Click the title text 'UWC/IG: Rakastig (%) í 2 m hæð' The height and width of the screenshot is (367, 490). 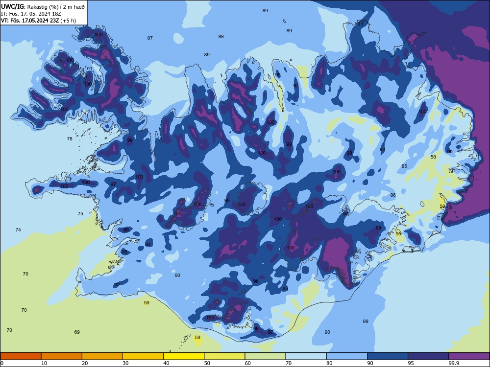(x=43, y=6)
